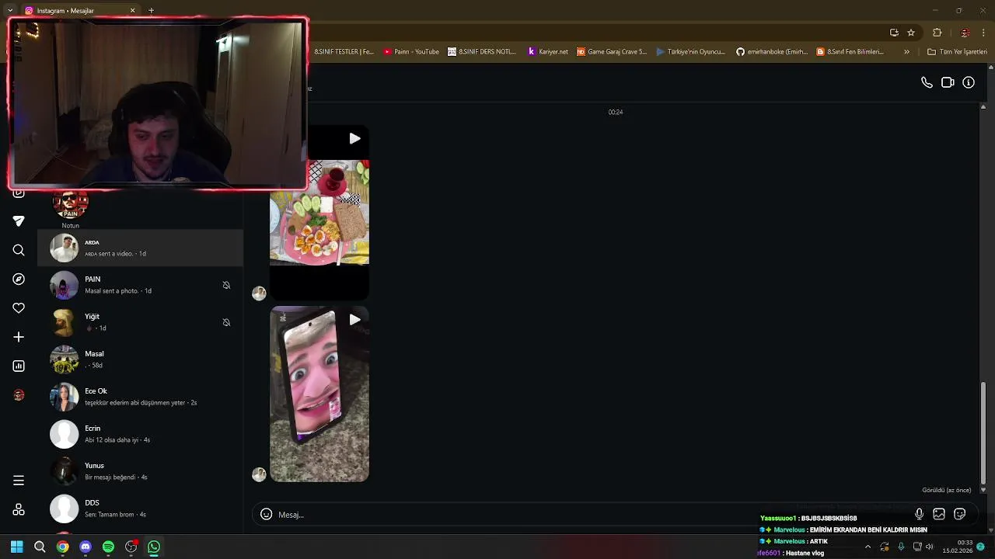Expand the system tray hidden icons arrow
Image resolution: width=995 pixels, height=559 pixels.
(868, 547)
